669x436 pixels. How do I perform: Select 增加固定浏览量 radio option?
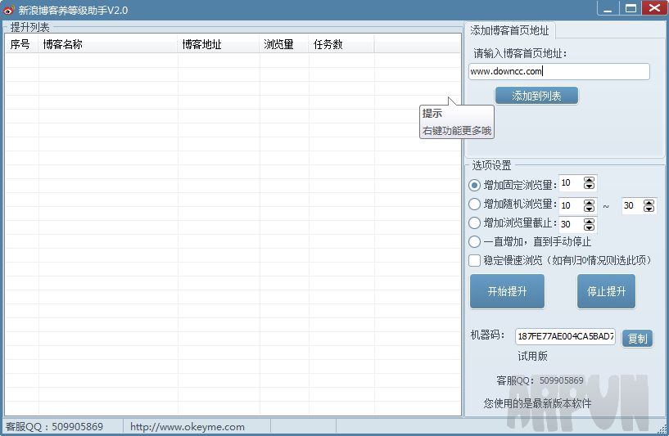475,185
